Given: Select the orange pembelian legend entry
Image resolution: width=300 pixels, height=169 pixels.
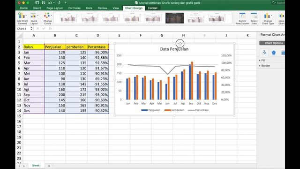Looking at the screenshot, I should pyautogui.click(x=174, y=110).
